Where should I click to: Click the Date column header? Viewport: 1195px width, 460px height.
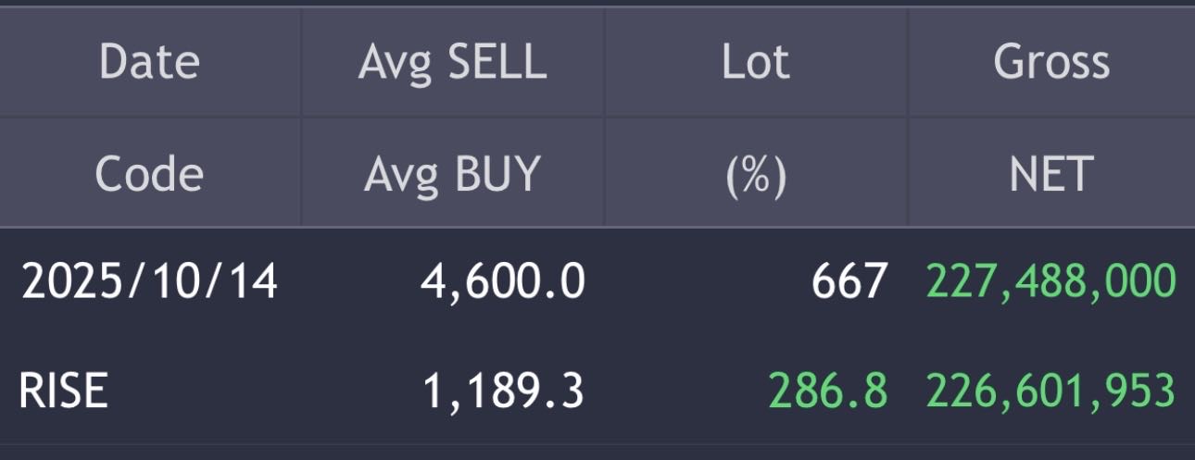pos(149,63)
